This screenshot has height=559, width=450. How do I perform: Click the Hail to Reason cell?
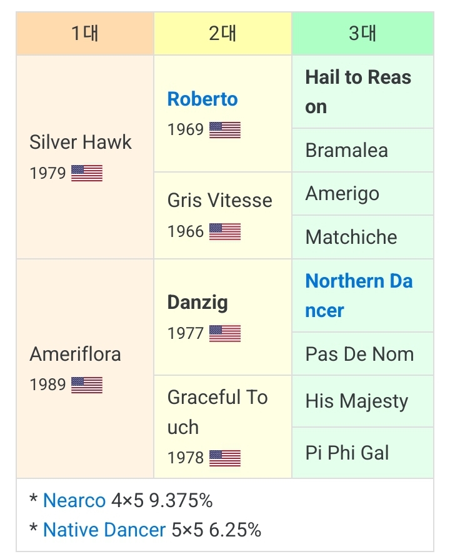pos(358,92)
